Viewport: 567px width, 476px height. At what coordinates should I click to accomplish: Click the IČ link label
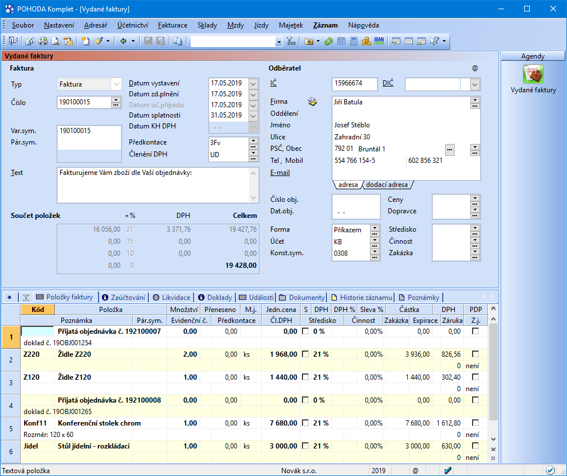(273, 83)
